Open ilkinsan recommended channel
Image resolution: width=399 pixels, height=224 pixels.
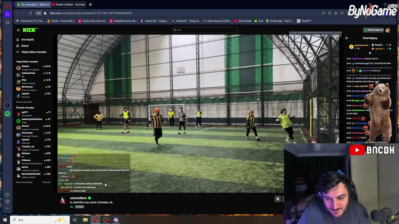(x=33, y=155)
